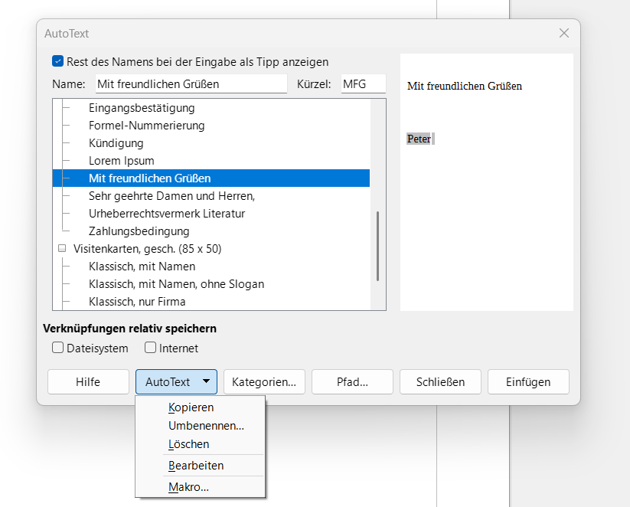Click the Pfad... button
The image size is (630, 507).
click(352, 382)
